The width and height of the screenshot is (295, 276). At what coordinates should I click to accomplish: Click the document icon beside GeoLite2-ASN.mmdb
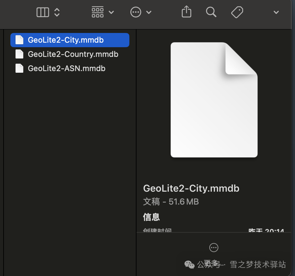point(20,69)
